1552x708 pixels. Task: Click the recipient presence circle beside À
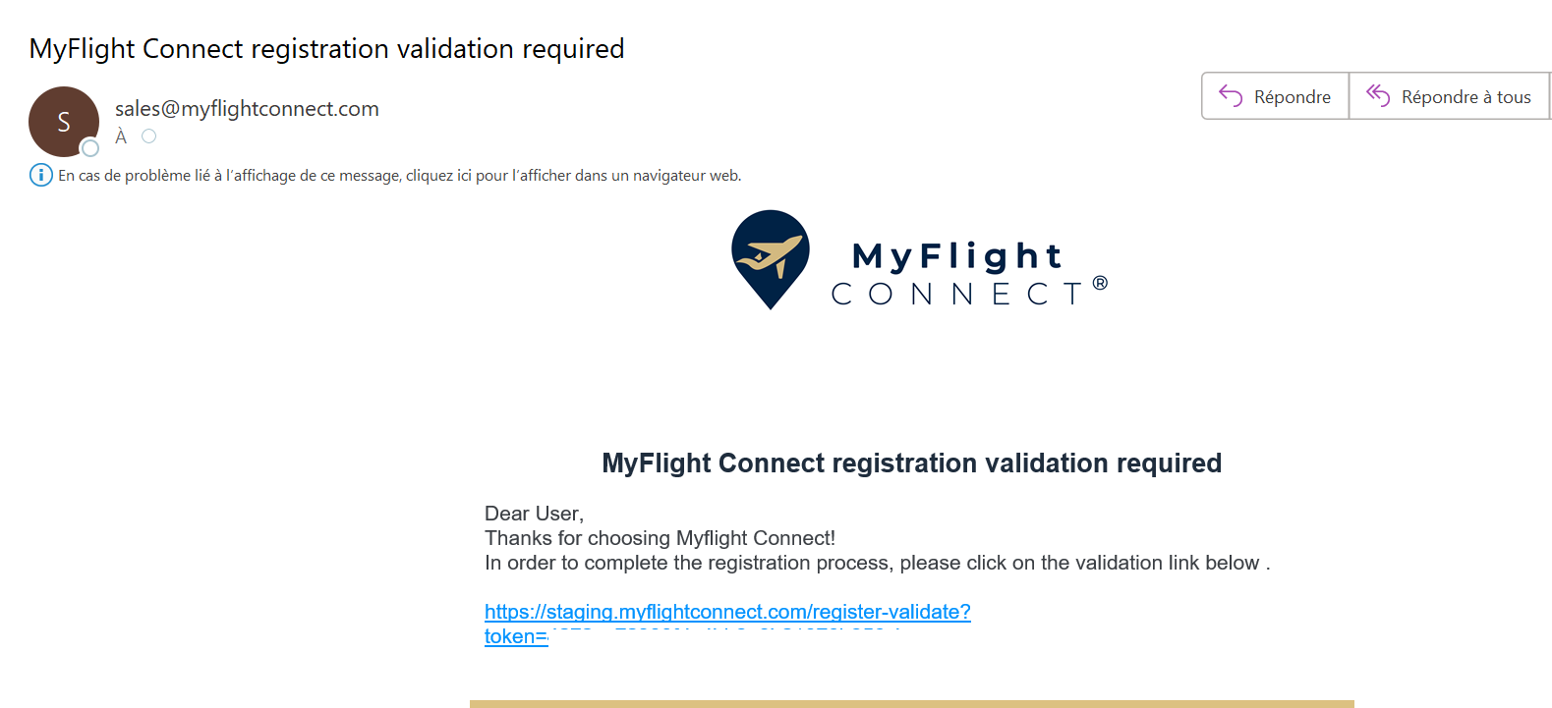pyautogui.click(x=149, y=136)
